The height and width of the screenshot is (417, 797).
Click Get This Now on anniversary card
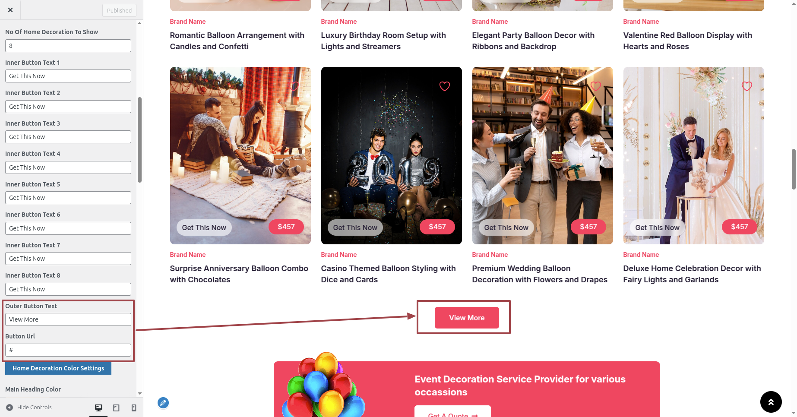(204, 227)
